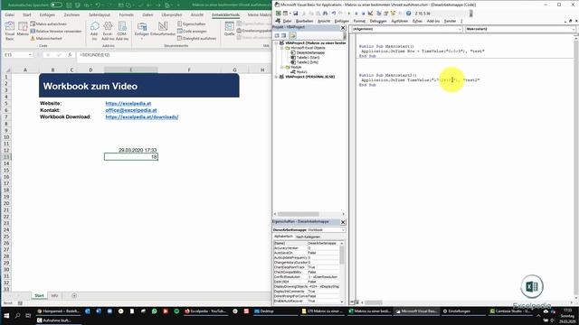
Task: Click View Object icon in project explorer
Action: coord(284,35)
